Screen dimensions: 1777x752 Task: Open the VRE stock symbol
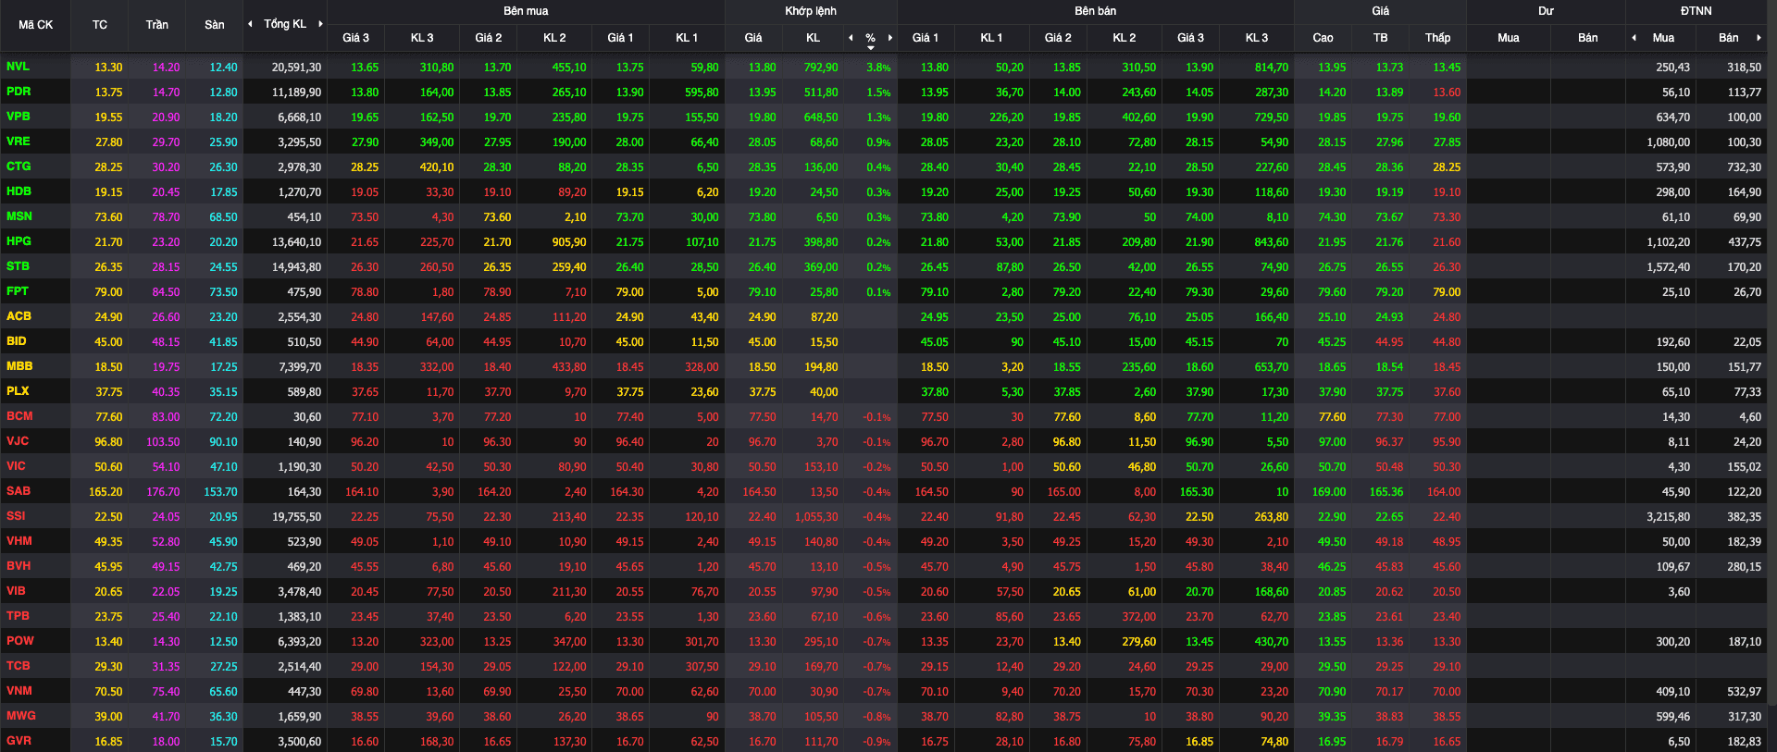click(x=18, y=142)
